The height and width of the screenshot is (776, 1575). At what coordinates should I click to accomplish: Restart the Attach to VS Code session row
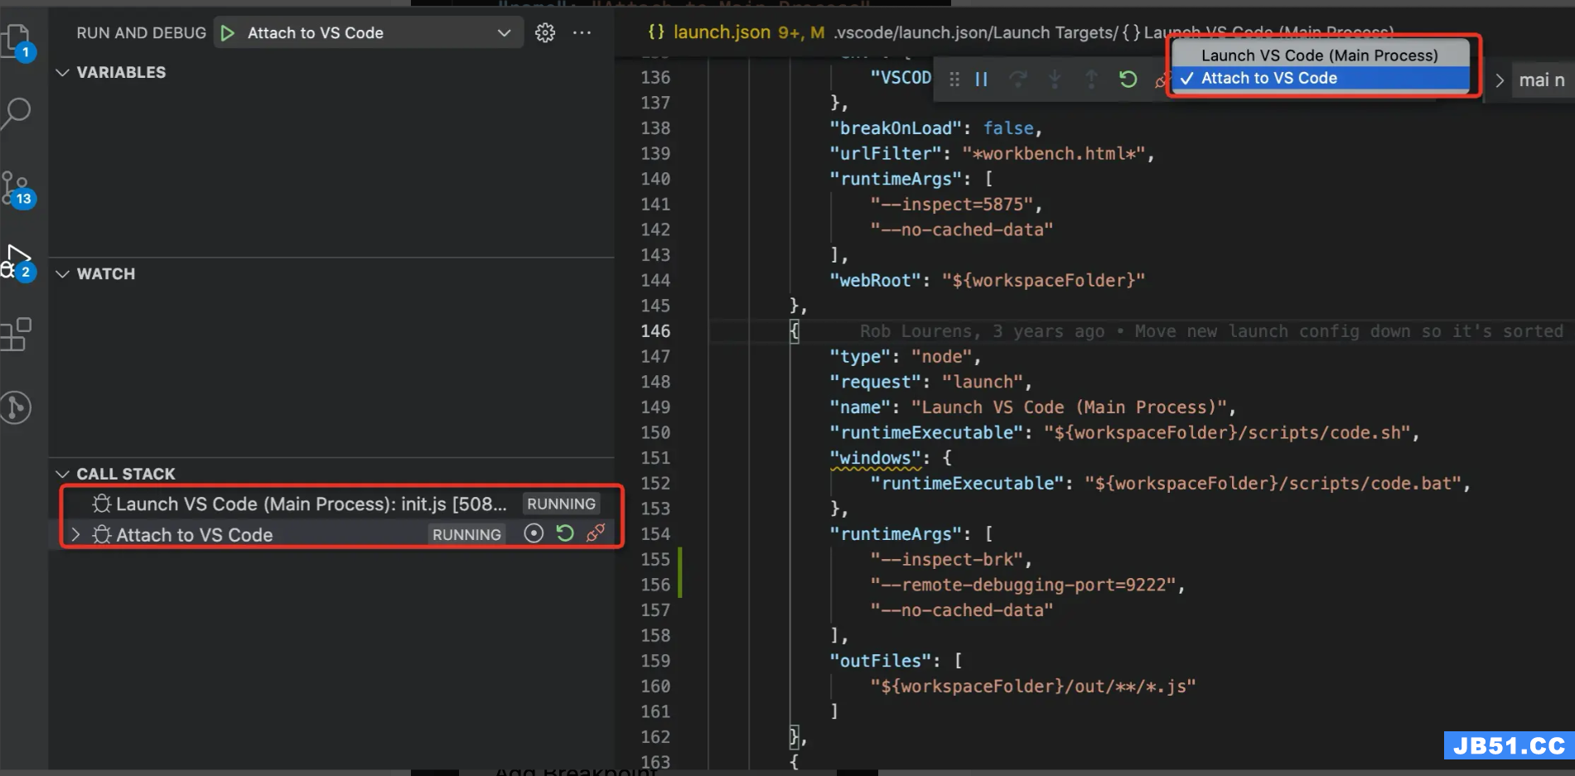[565, 533]
